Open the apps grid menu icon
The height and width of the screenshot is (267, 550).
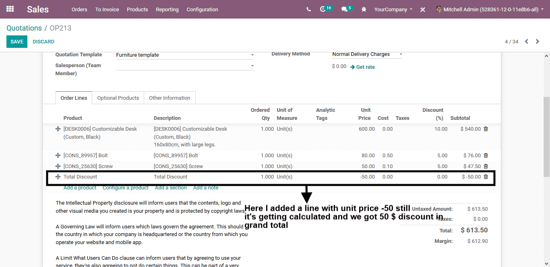point(10,9)
